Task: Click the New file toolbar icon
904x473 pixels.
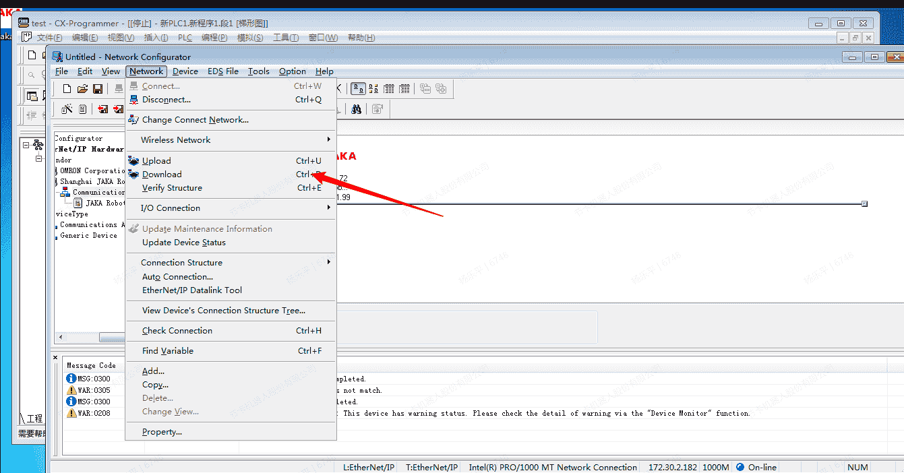Action: 67,89
